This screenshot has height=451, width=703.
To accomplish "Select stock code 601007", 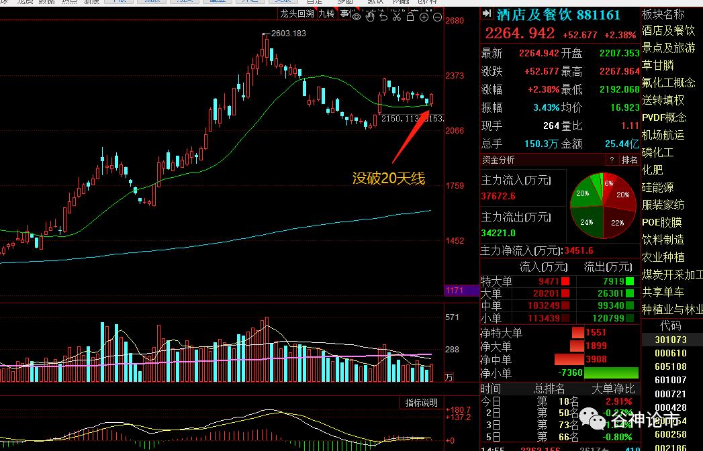I will click(x=671, y=380).
